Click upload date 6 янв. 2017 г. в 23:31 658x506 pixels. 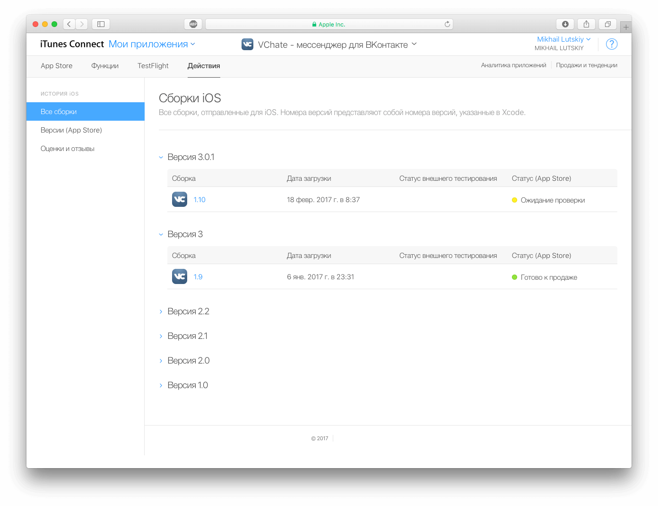(320, 277)
